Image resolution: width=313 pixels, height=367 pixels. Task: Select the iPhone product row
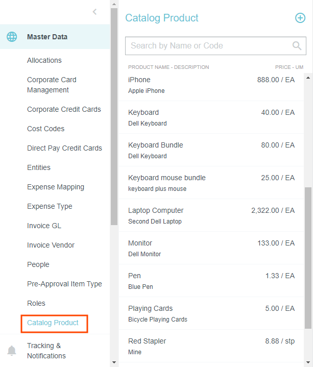(x=211, y=85)
